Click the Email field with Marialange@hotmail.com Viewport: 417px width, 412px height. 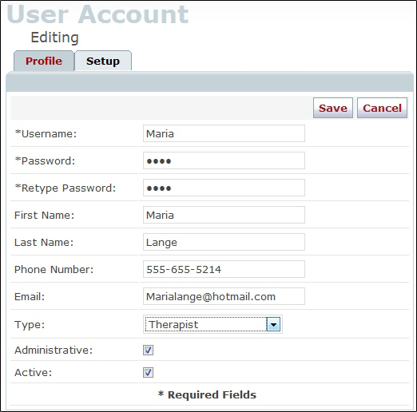click(x=224, y=296)
